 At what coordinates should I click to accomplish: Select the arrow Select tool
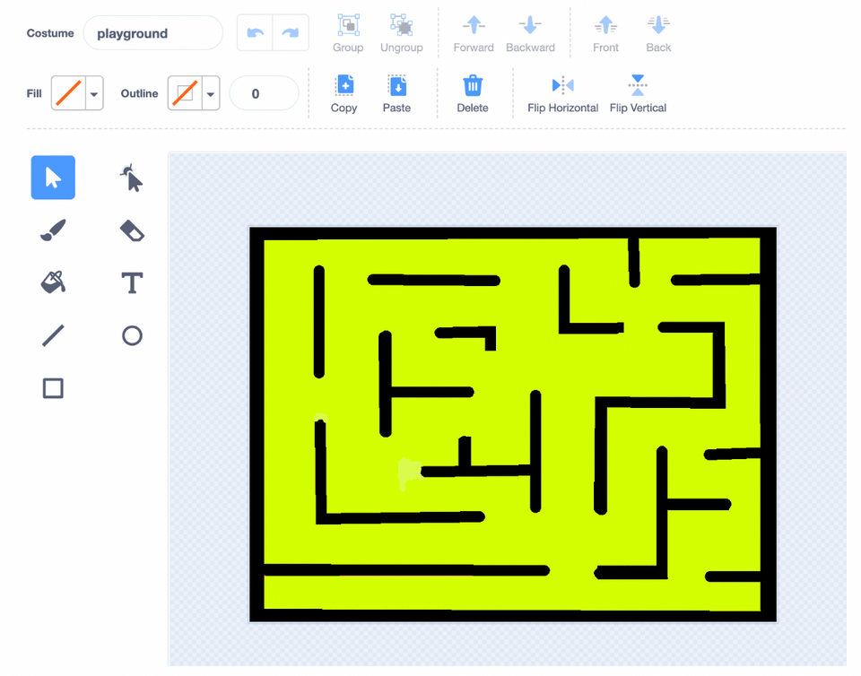coord(52,177)
